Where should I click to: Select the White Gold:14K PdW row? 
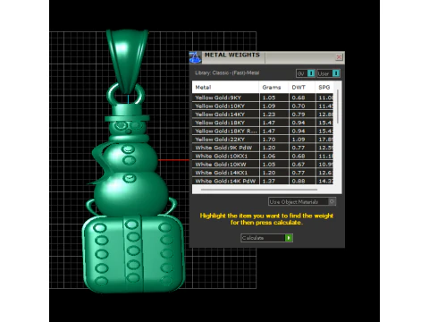coord(263,181)
